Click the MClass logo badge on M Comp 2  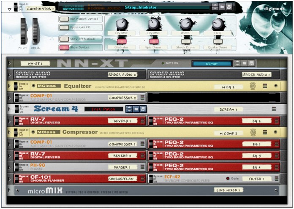(x=253, y=132)
